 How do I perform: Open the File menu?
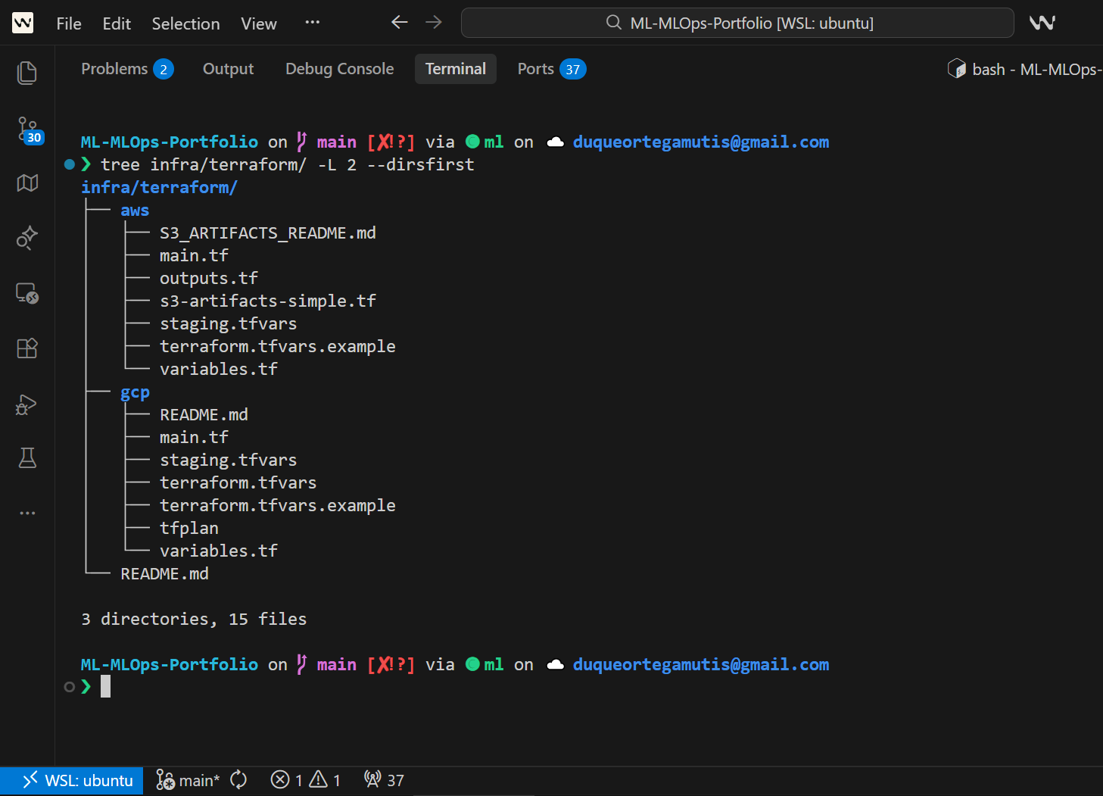[68, 23]
